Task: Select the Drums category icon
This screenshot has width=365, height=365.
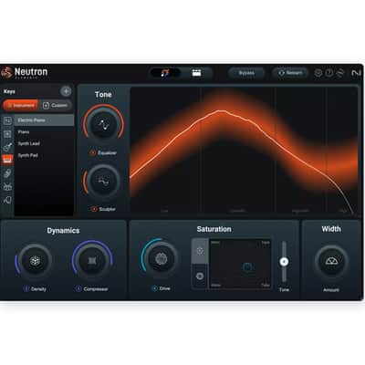Action: point(7,186)
